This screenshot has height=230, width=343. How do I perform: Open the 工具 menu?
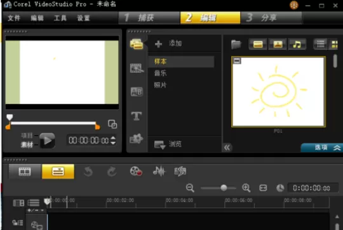click(60, 18)
